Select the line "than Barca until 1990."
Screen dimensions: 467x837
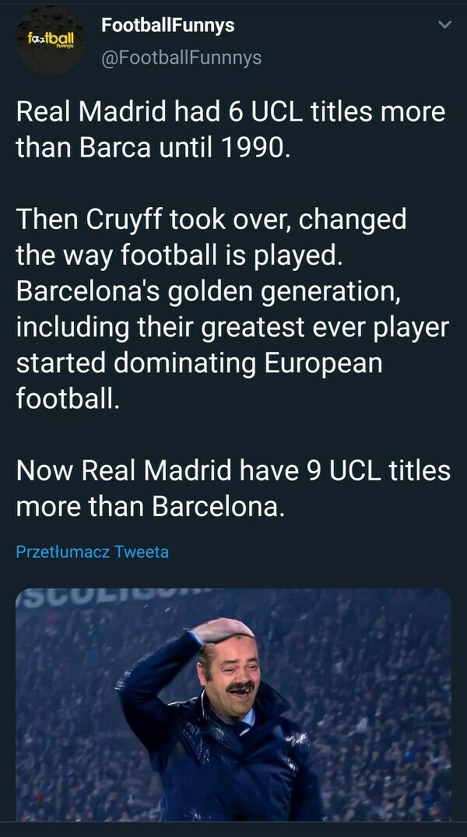153,148
